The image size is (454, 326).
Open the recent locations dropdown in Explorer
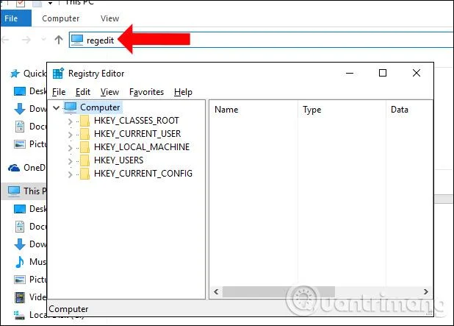click(x=43, y=39)
